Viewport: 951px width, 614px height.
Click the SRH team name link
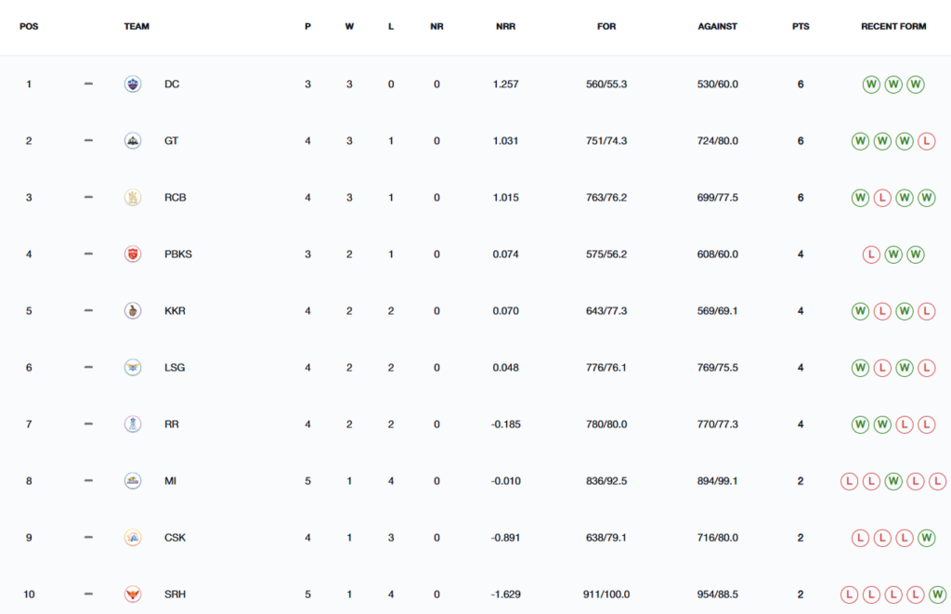175,594
